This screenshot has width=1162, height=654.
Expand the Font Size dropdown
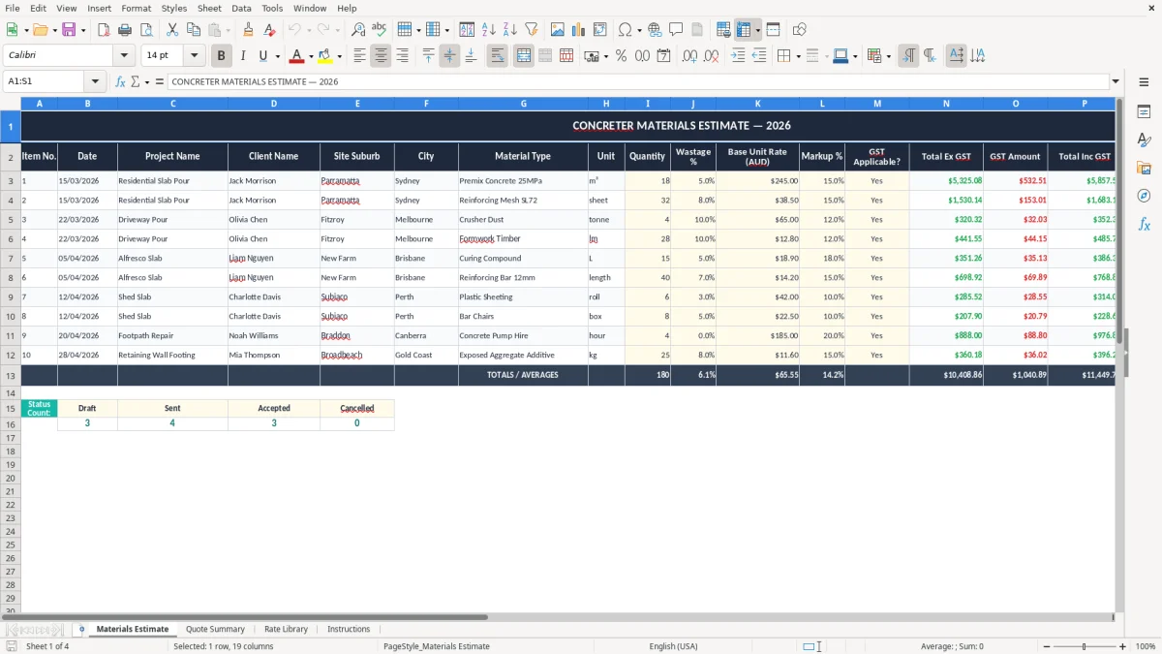[x=194, y=56]
